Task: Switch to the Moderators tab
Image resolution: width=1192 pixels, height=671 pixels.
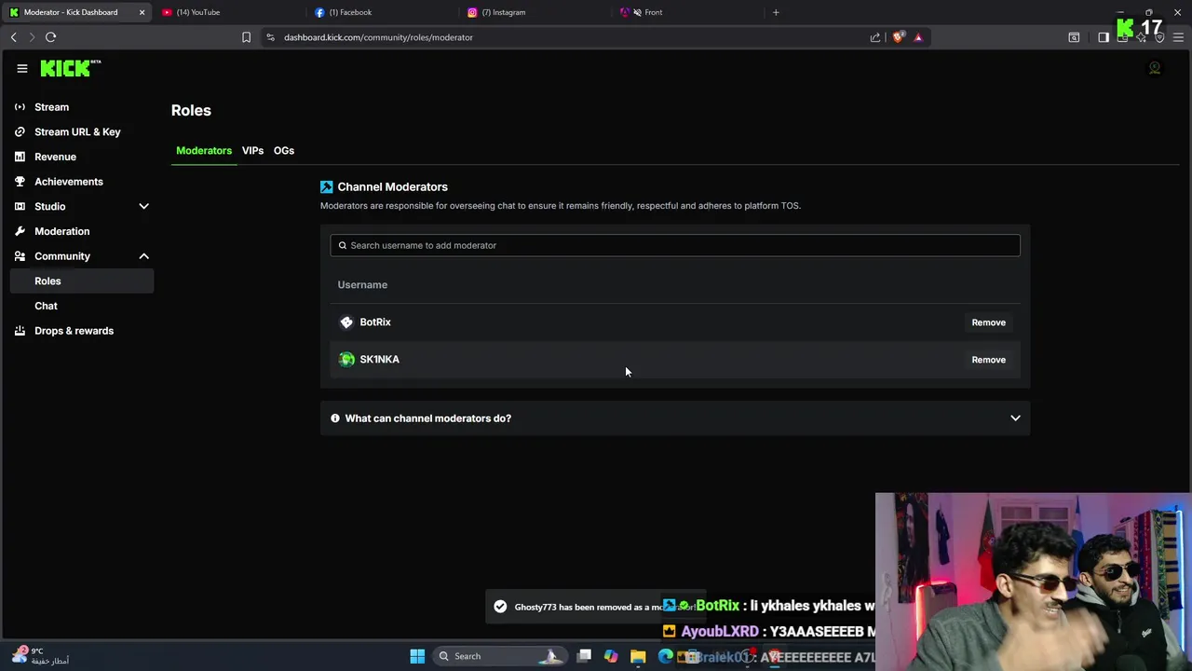Action: [204, 151]
